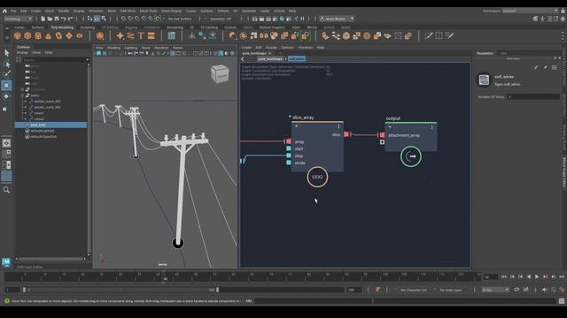Open the Modeling menu set dropdown

pos(18,19)
